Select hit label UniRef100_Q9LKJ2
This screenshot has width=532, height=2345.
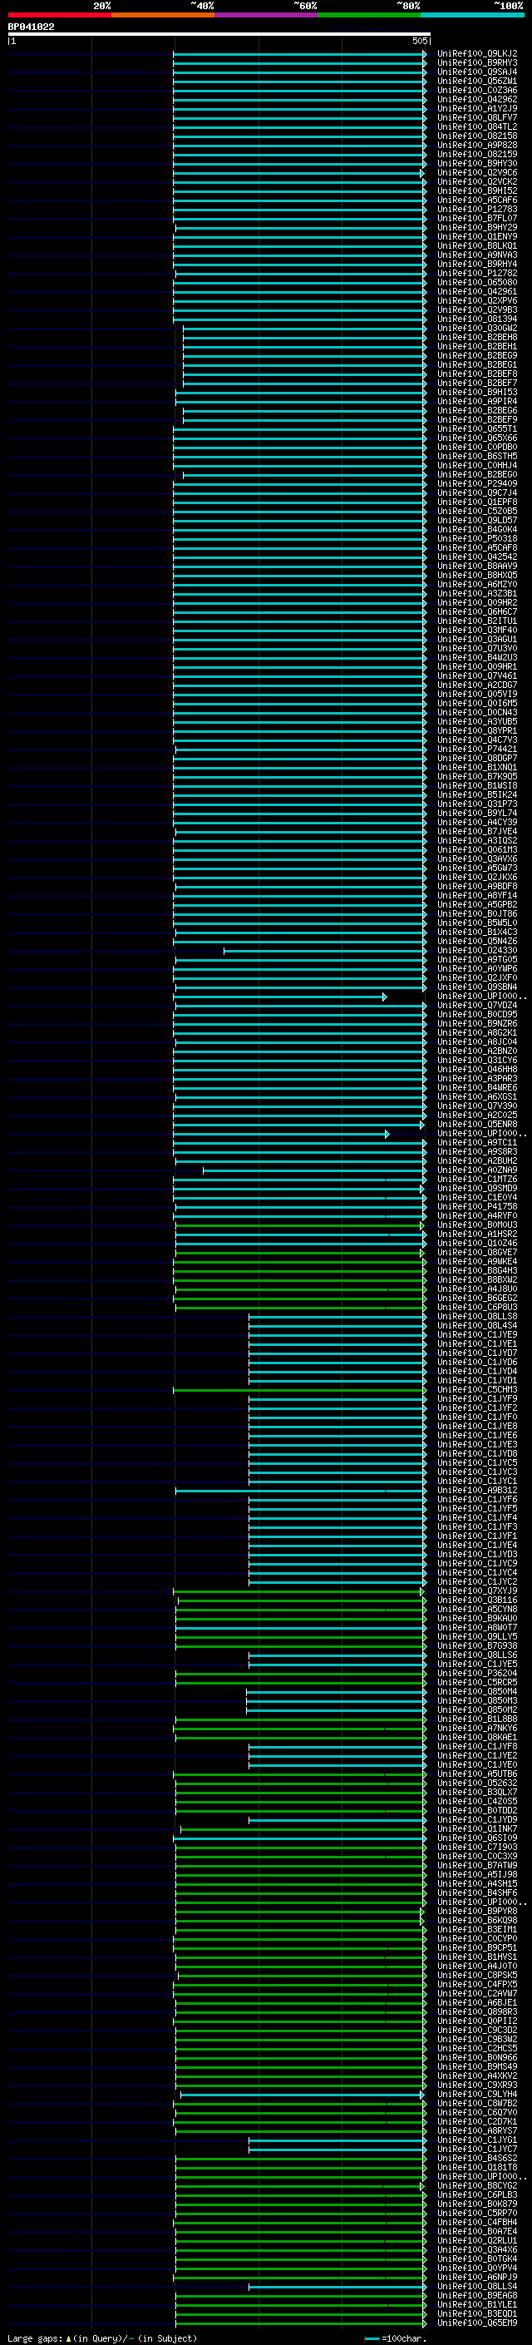[477, 54]
